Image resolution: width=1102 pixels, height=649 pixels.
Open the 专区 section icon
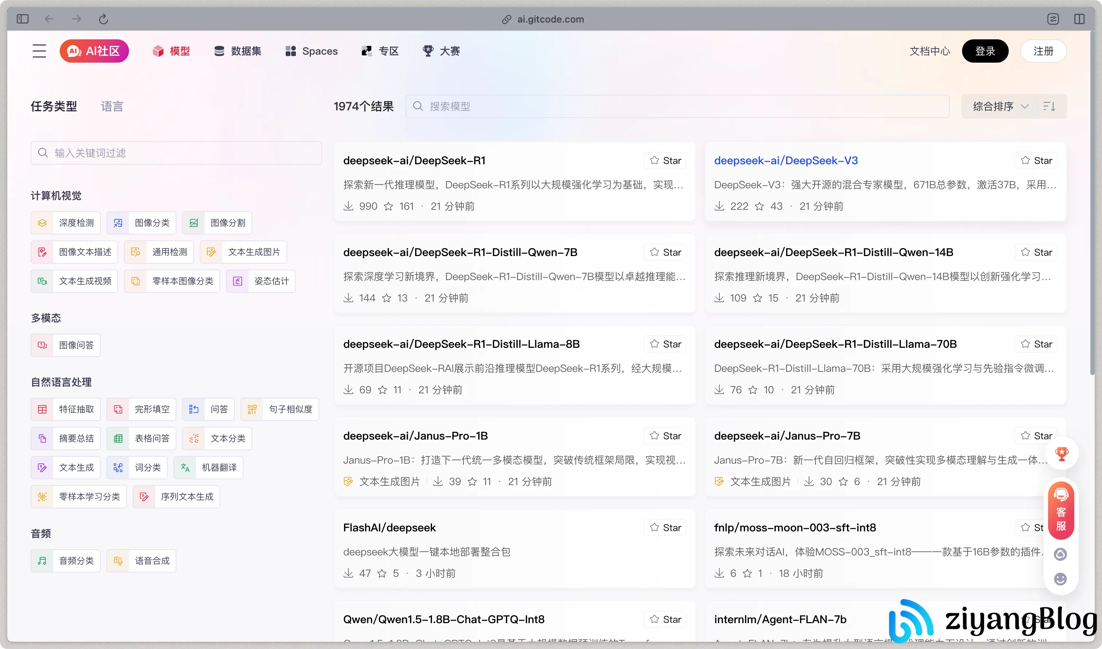366,51
